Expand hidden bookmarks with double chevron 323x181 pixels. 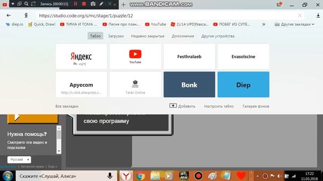coord(263,24)
